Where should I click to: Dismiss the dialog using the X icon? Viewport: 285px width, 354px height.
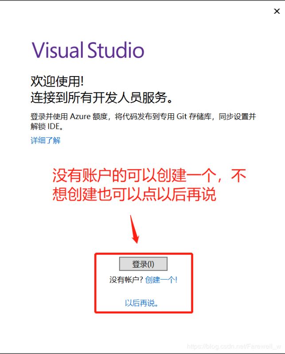277,11
